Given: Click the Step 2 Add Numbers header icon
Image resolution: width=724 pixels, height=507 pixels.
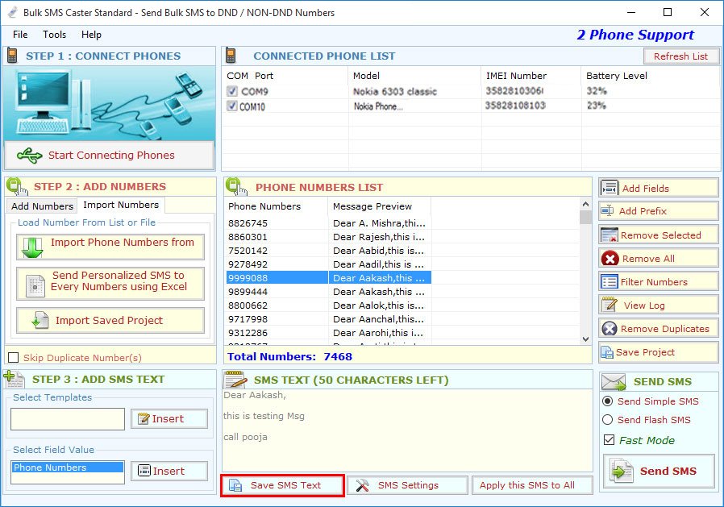Looking at the screenshot, I should (17, 186).
